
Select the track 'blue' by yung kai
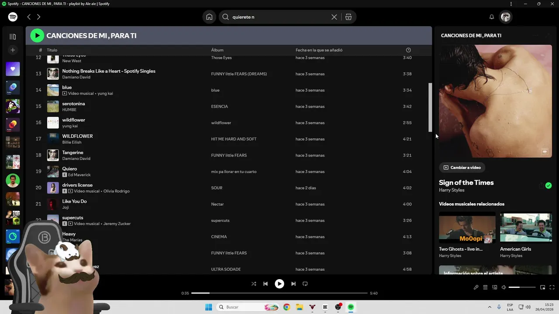[67, 87]
